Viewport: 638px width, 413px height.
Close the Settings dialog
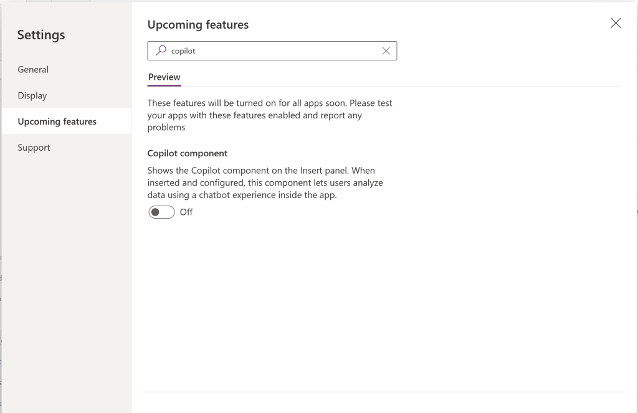[616, 24]
